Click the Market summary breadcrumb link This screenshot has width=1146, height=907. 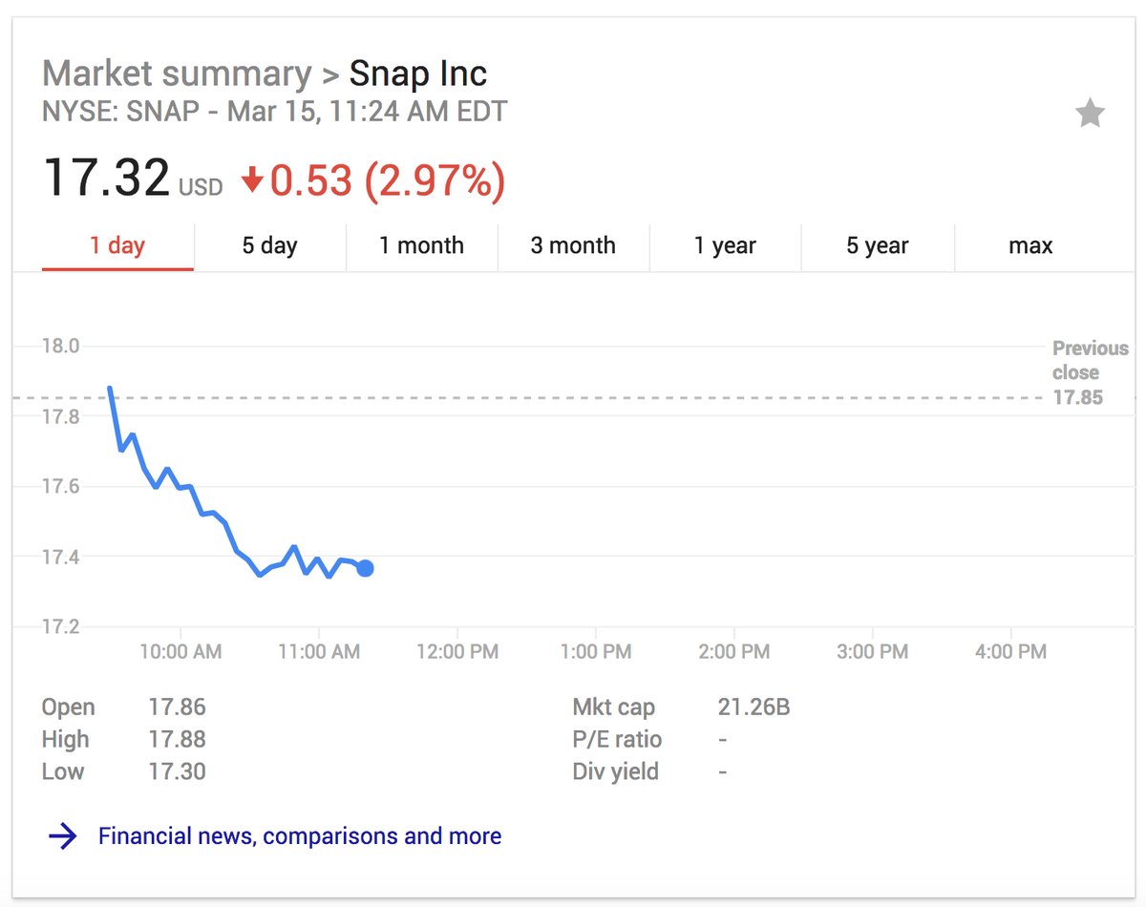coord(177,74)
